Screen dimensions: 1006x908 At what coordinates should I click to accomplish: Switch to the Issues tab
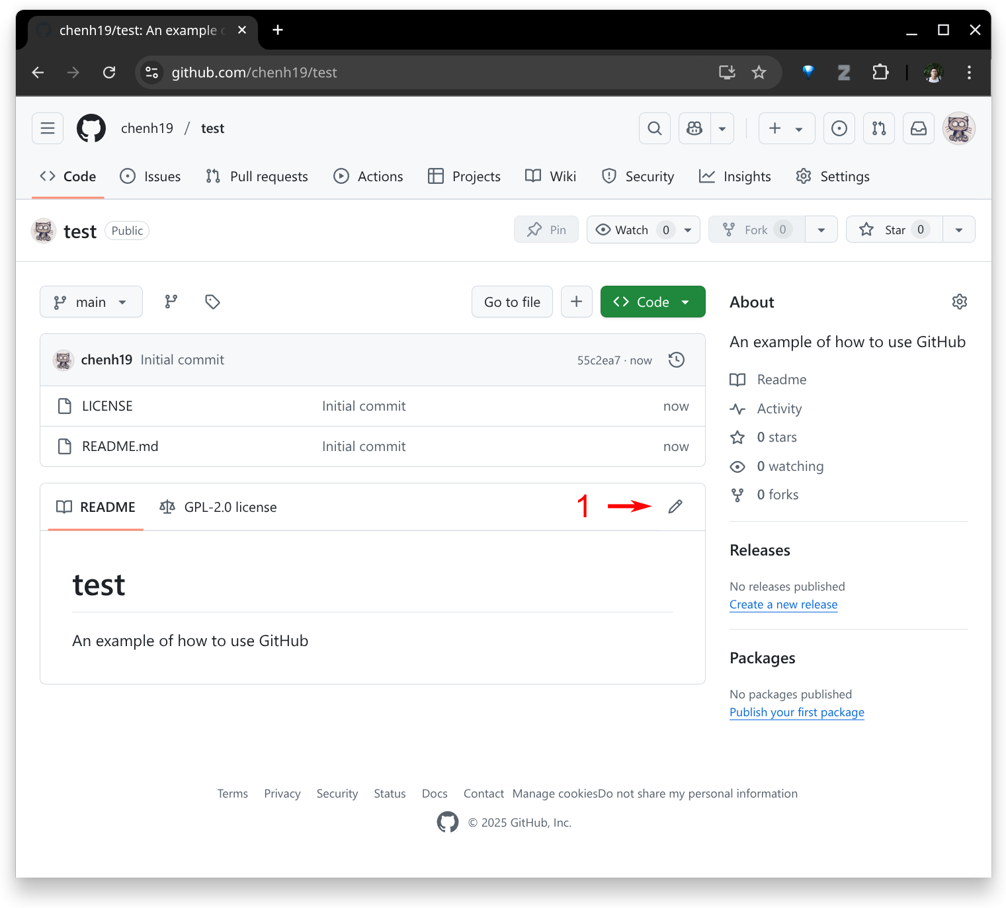tap(150, 177)
